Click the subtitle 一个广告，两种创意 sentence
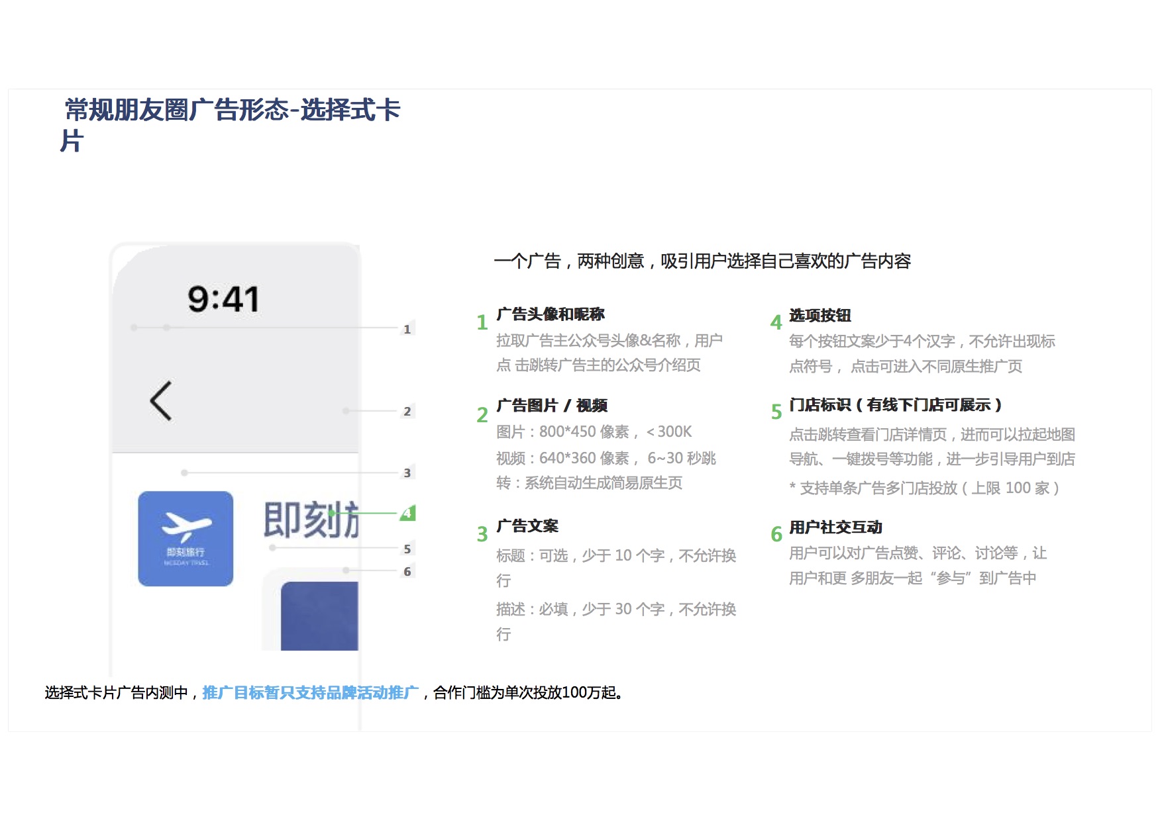Viewport: 1162px width, 820px height. pos(702,261)
